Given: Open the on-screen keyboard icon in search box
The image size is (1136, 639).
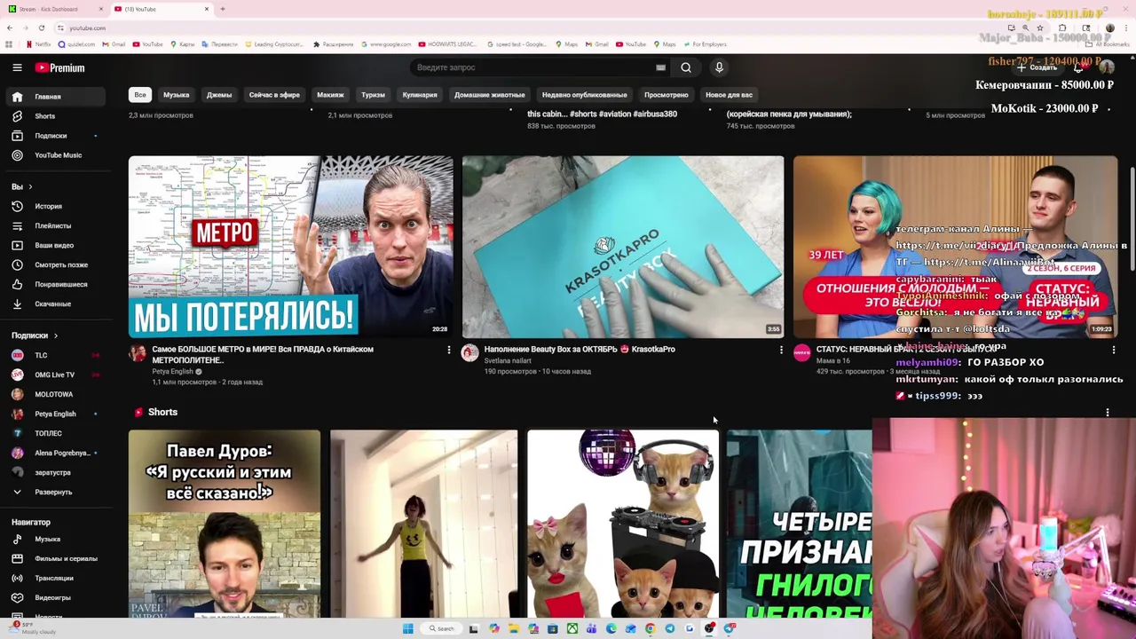Looking at the screenshot, I should pyautogui.click(x=660, y=67).
